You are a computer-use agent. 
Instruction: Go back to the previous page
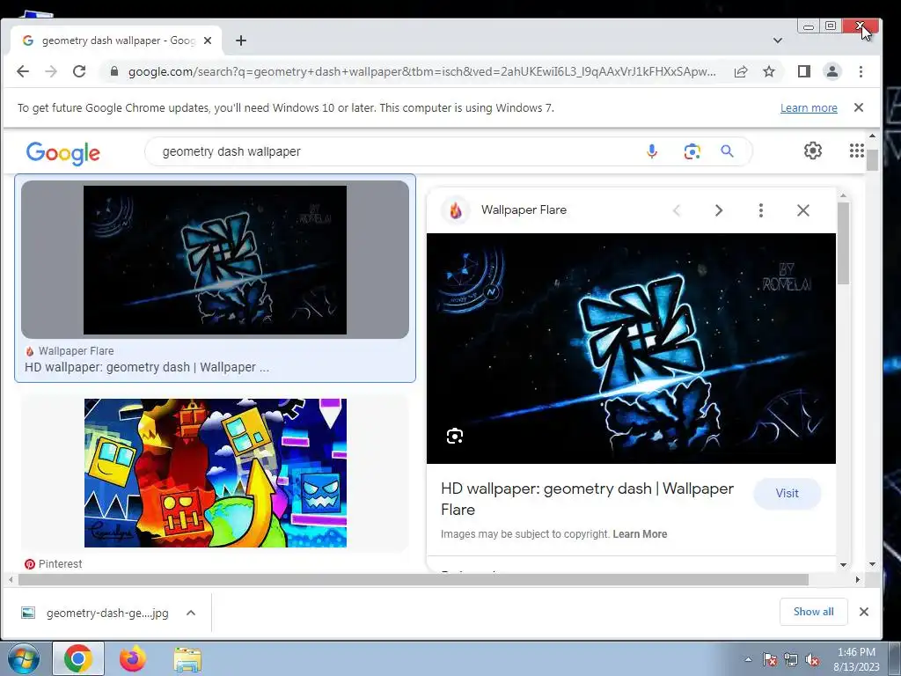click(22, 71)
